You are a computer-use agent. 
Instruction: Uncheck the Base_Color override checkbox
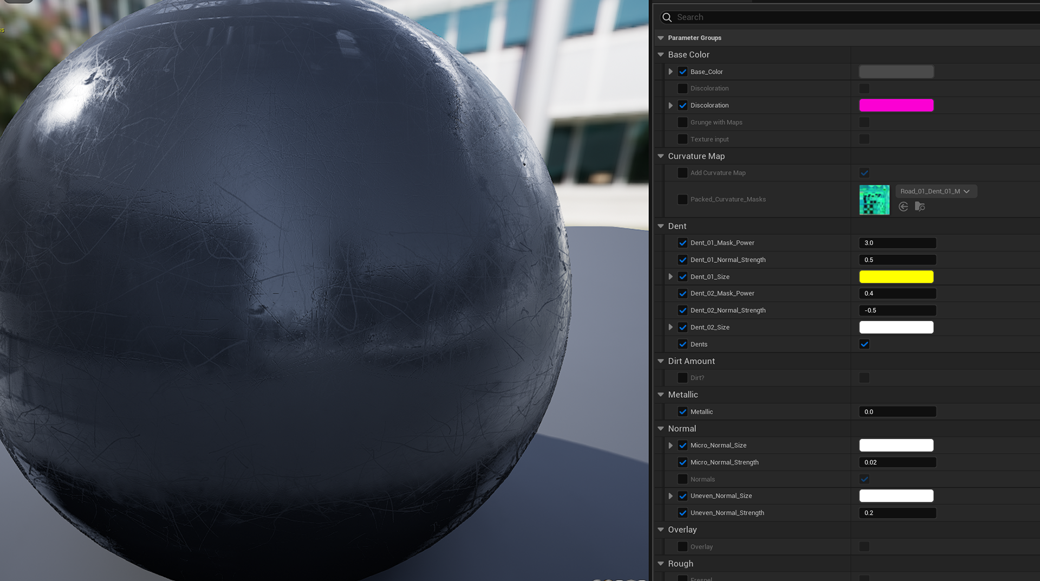pyautogui.click(x=682, y=72)
